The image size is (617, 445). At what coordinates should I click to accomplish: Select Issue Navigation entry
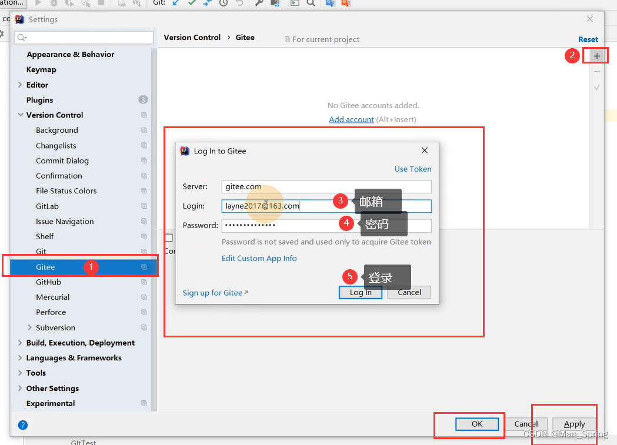click(x=65, y=221)
